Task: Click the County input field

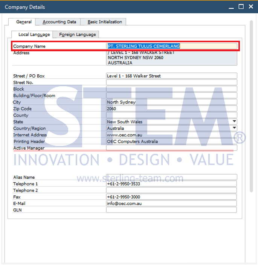Action: point(171,115)
